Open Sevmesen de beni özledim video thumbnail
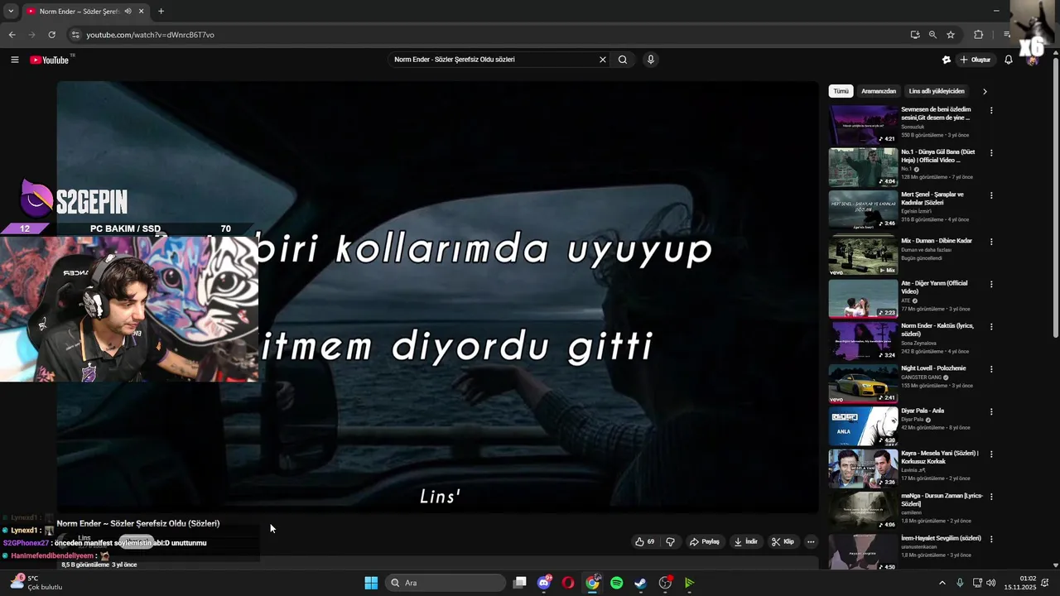Image resolution: width=1060 pixels, height=596 pixels. (x=863, y=124)
